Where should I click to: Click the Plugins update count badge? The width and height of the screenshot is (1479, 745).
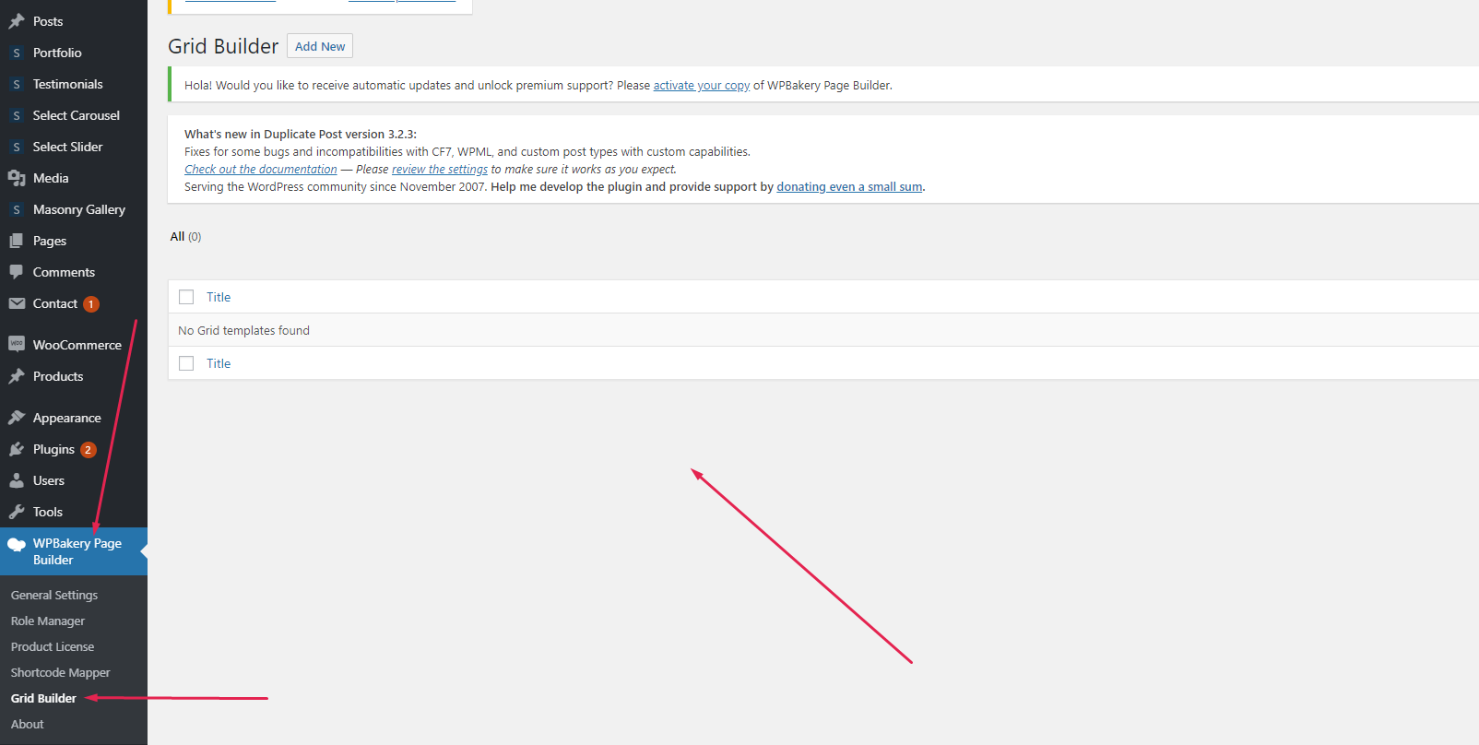[89, 450]
